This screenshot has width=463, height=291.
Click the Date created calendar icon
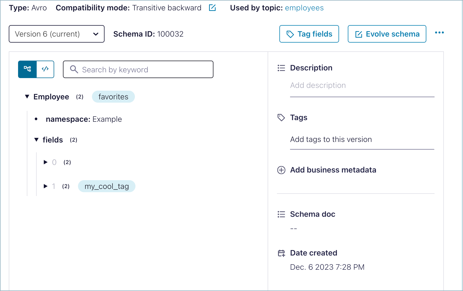pyautogui.click(x=281, y=253)
